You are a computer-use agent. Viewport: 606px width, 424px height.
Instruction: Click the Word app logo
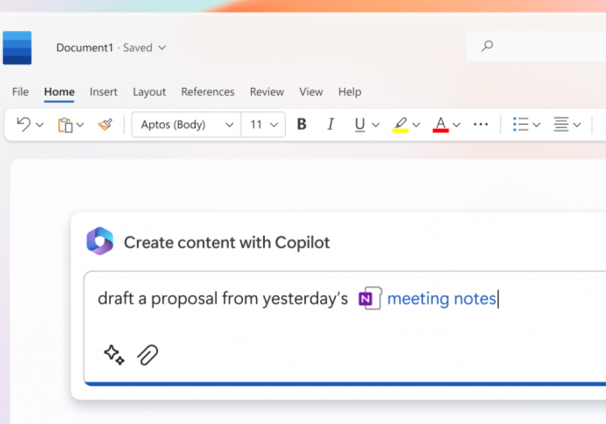pyautogui.click(x=17, y=48)
